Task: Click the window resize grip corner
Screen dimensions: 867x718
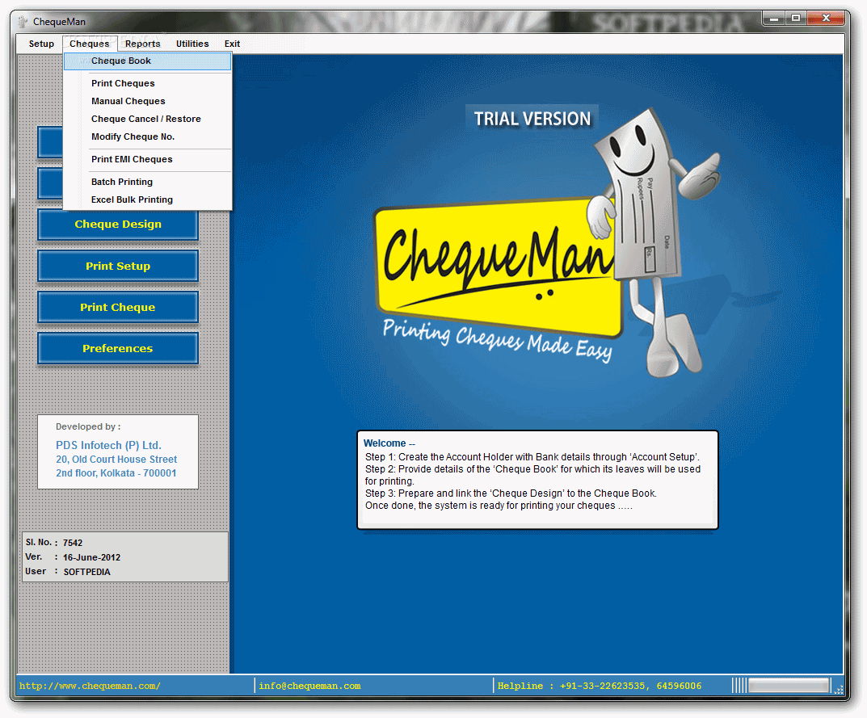Action: pos(838,689)
